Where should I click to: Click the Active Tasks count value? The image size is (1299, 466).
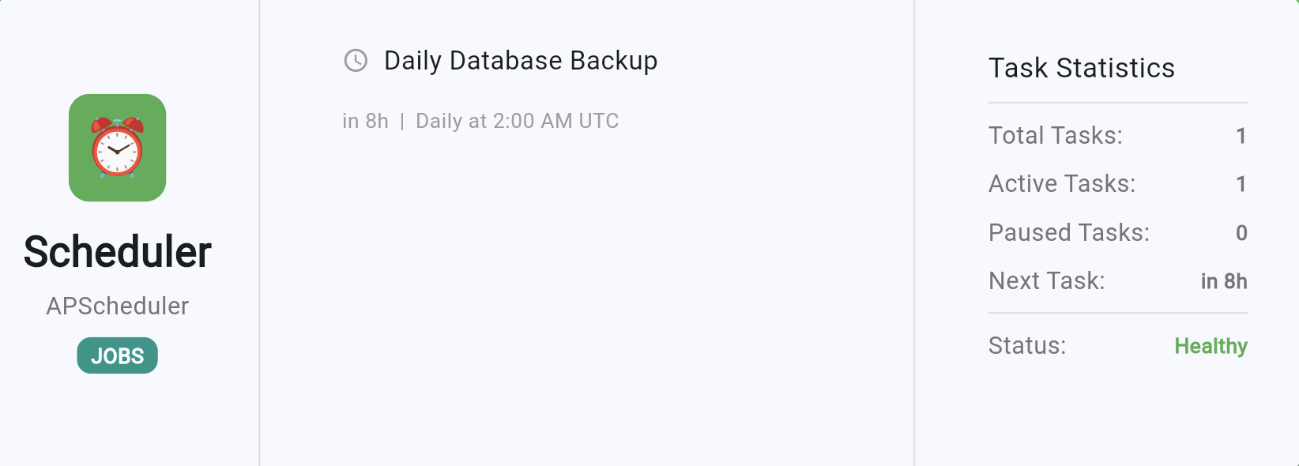[1241, 184]
